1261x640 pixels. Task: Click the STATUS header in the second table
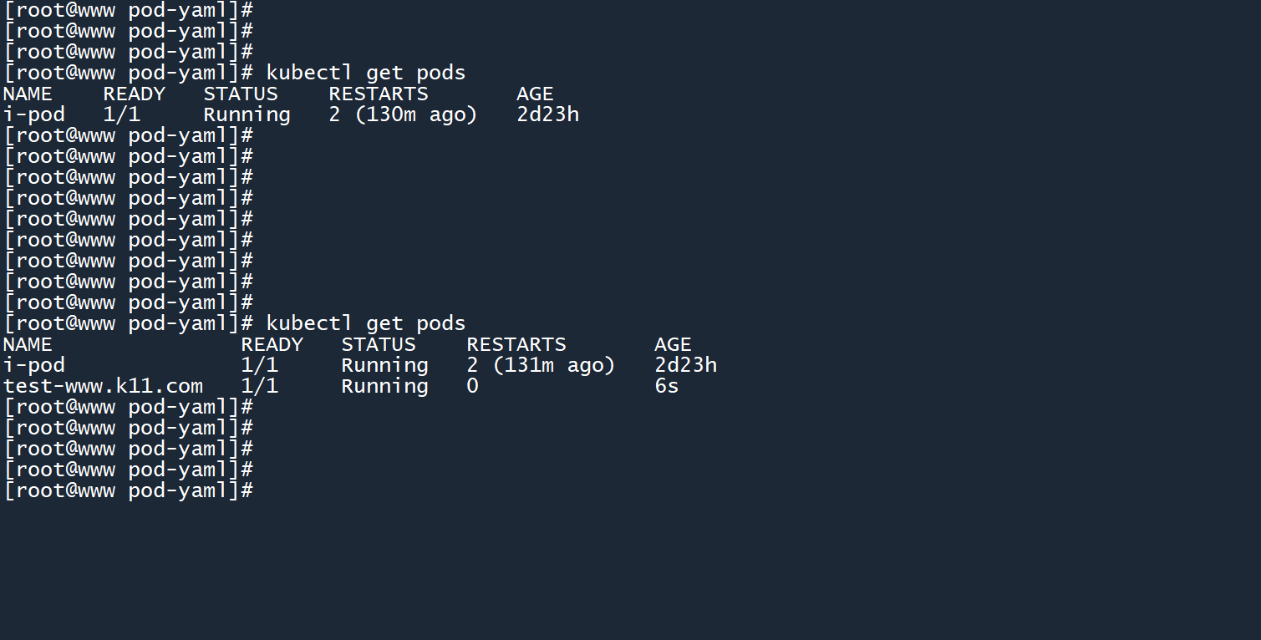(378, 344)
